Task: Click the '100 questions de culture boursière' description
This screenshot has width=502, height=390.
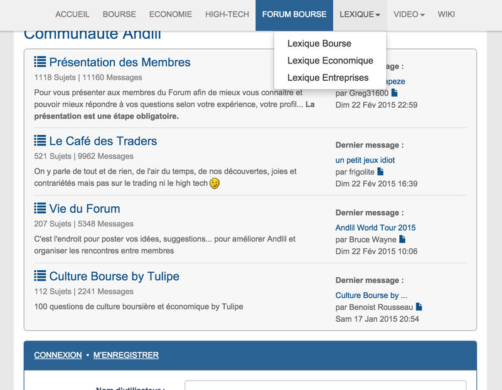Action: point(139,307)
